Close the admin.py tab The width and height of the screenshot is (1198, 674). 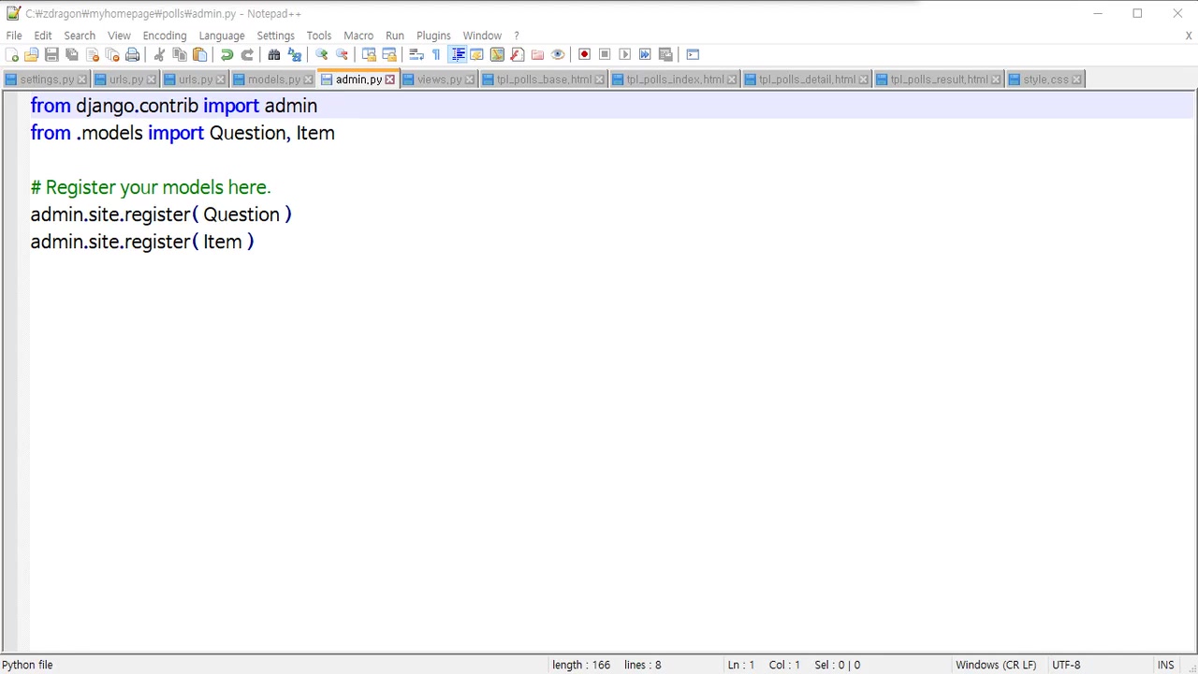[x=390, y=80]
